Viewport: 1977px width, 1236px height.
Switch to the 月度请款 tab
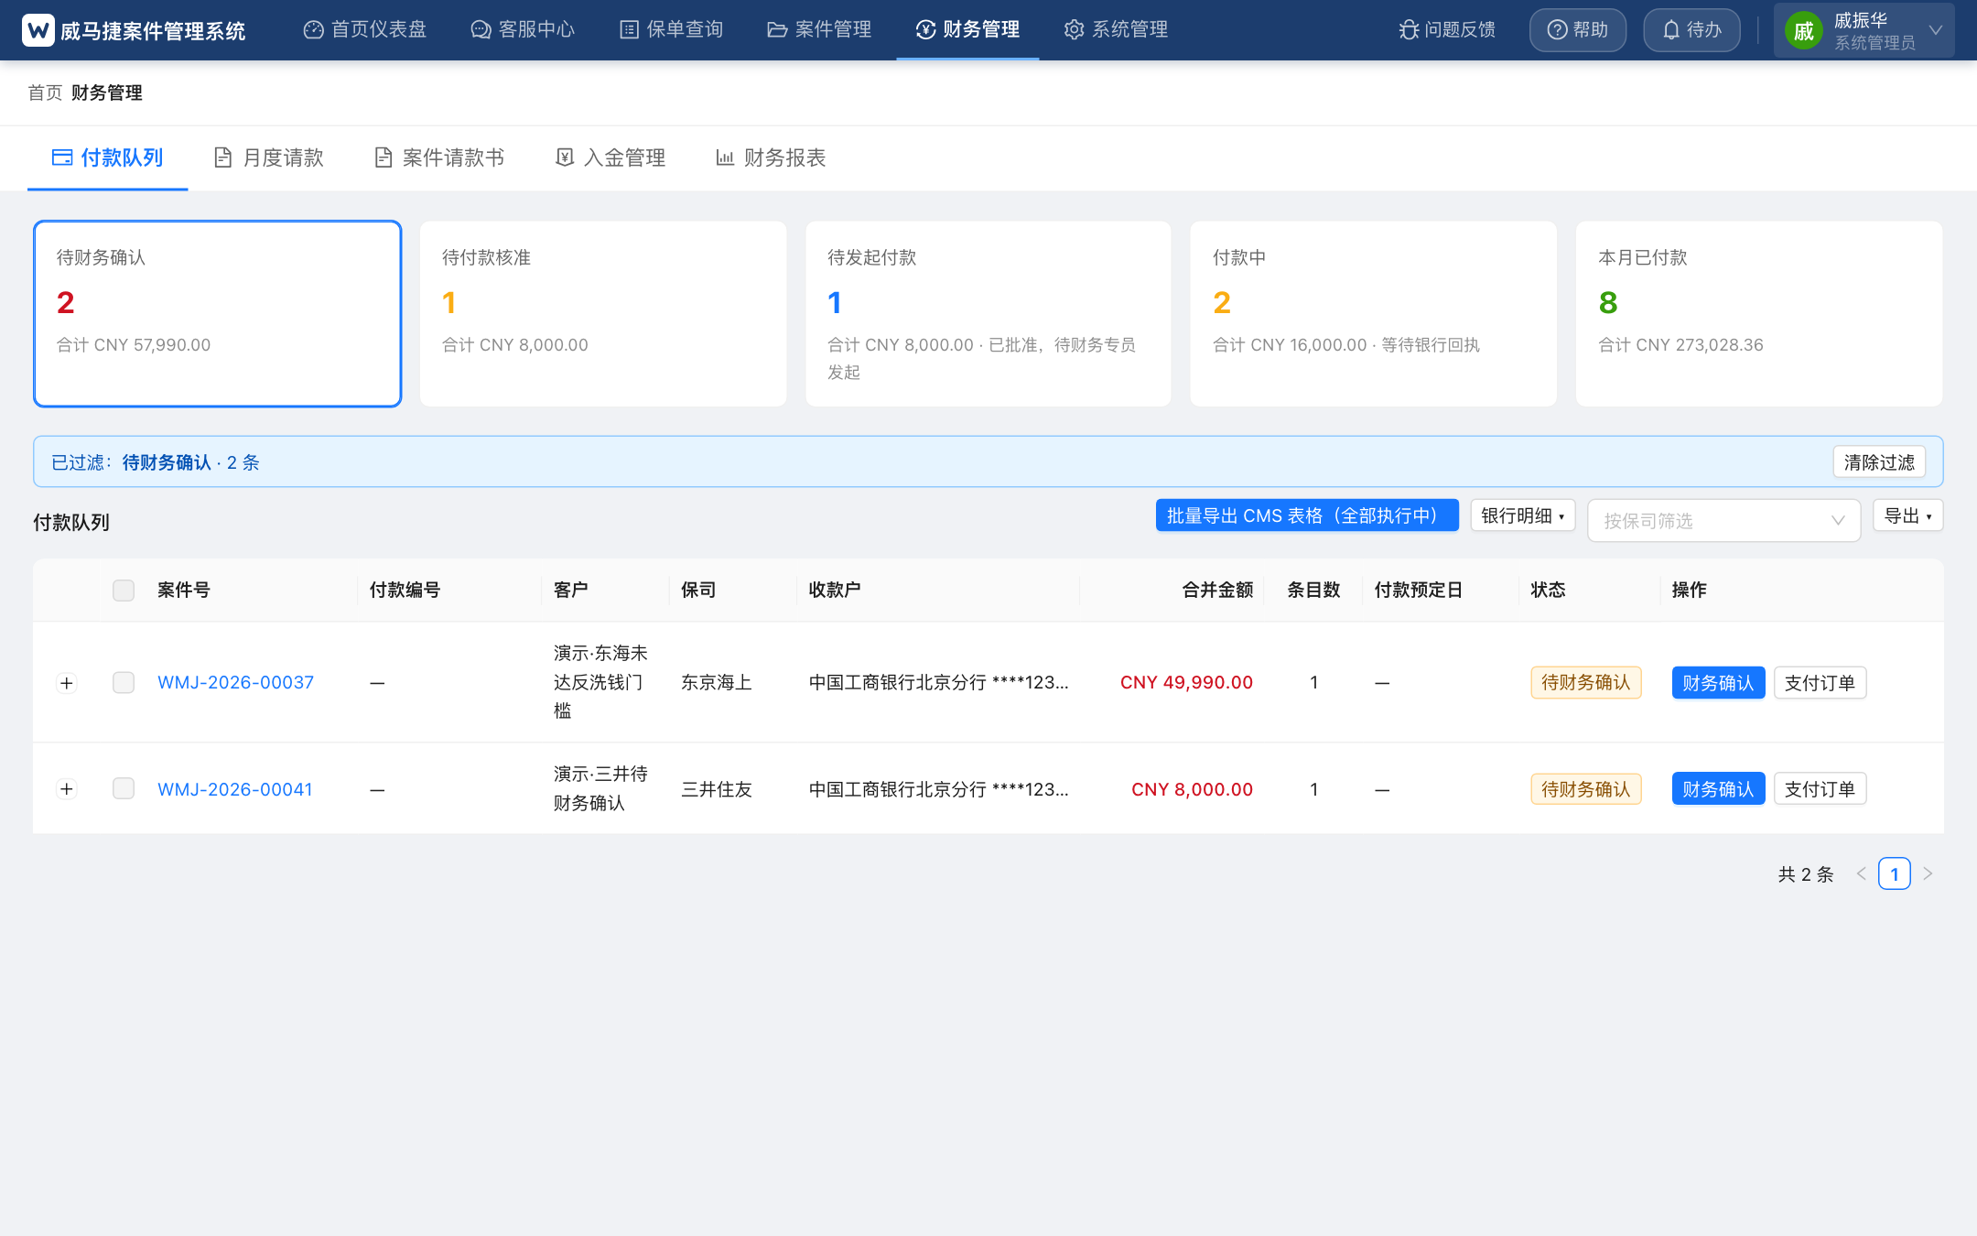coord(269,157)
